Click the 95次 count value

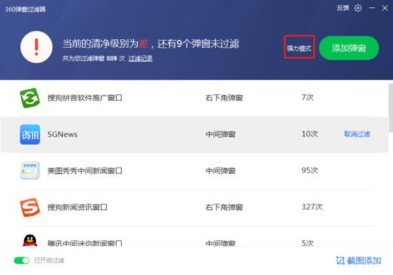point(310,170)
